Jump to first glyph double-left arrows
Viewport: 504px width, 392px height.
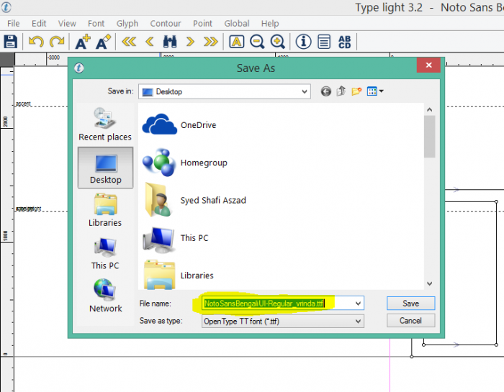[x=129, y=42]
